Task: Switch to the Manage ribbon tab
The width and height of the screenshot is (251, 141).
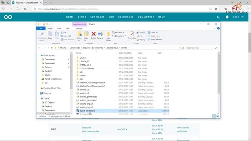Action: (79, 28)
